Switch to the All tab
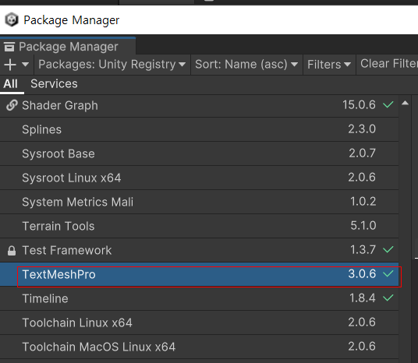Image resolution: width=418 pixels, height=363 pixels. pos(11,84)
